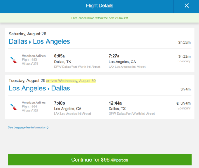Click the 6:05a departure time
Screen dimensions: 199x168
pos(59,56)
